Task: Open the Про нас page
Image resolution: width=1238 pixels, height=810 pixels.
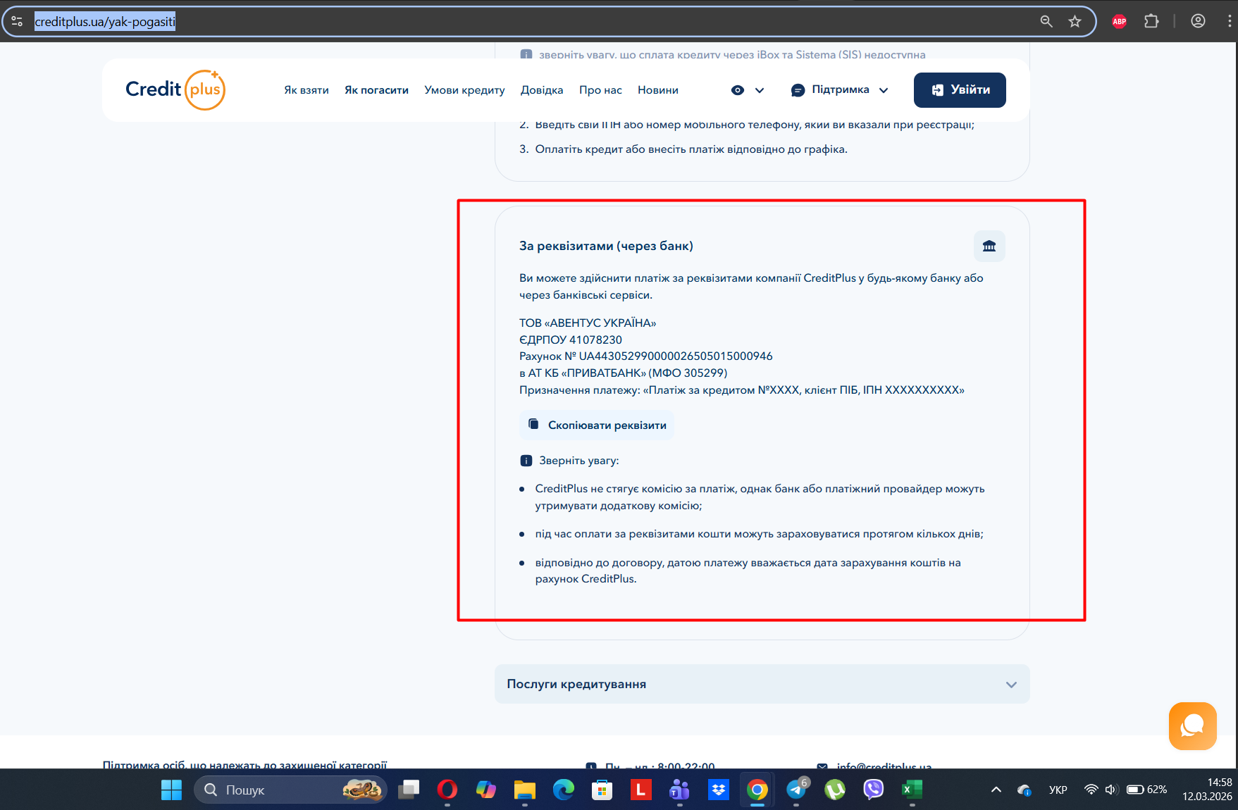Action: [x=600, y=90]
